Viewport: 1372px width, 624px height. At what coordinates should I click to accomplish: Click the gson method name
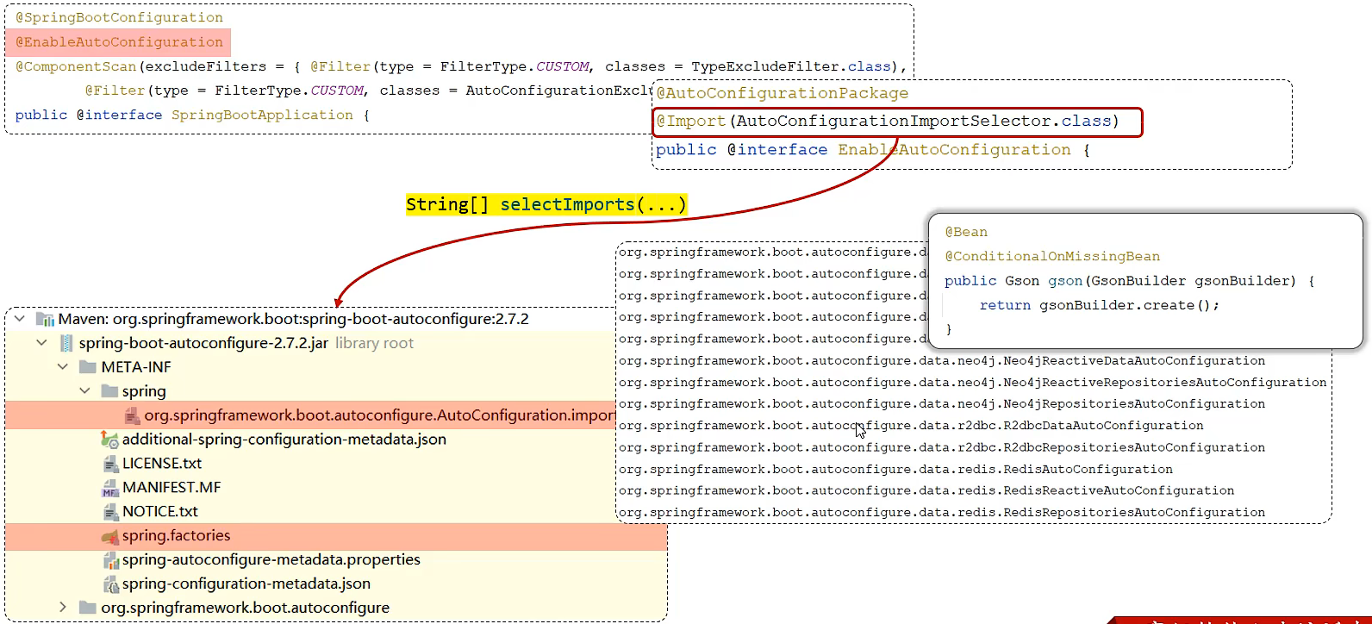(x=1065, y=281)
